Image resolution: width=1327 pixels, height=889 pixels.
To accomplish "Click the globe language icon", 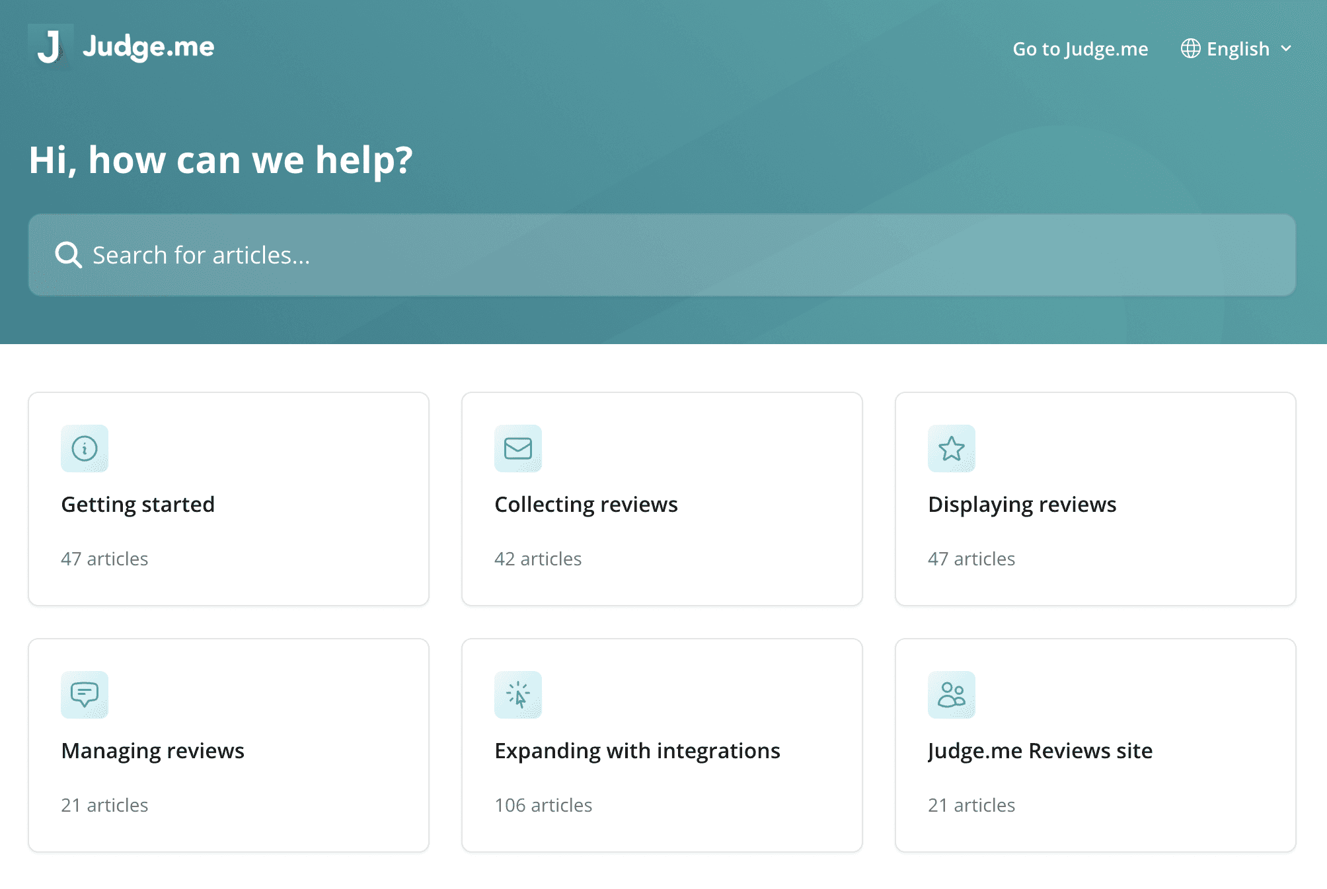I will tap(1190, 49).
